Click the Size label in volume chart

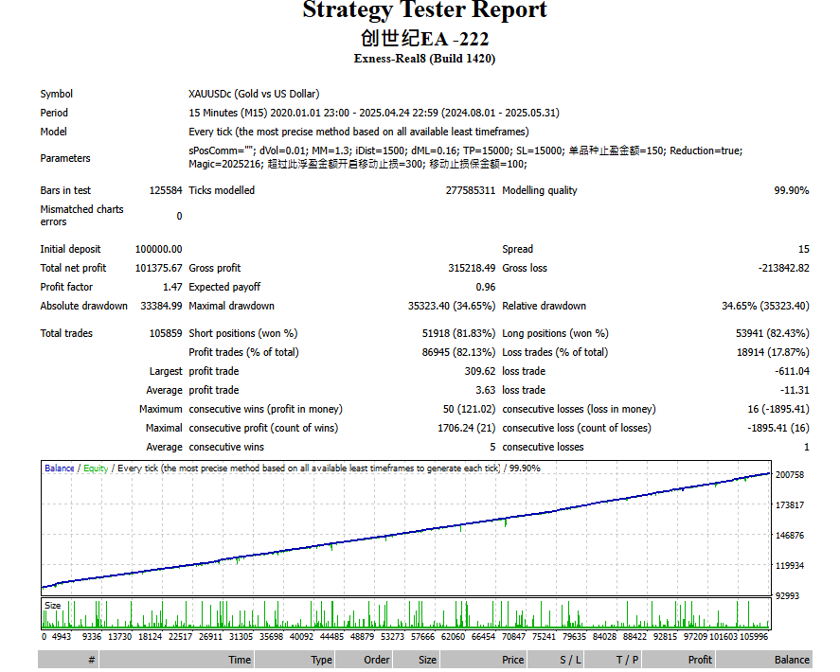52,605
